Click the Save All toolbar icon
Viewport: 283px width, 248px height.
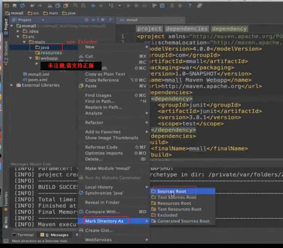(14, 6)
